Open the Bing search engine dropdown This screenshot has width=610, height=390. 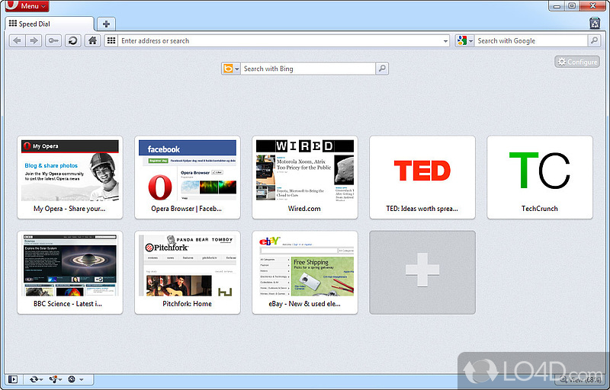[231, 69]
